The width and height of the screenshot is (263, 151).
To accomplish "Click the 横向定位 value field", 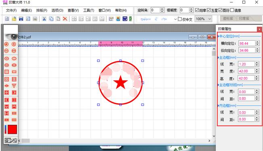I will pyautogui.click(x=247, y=43).
